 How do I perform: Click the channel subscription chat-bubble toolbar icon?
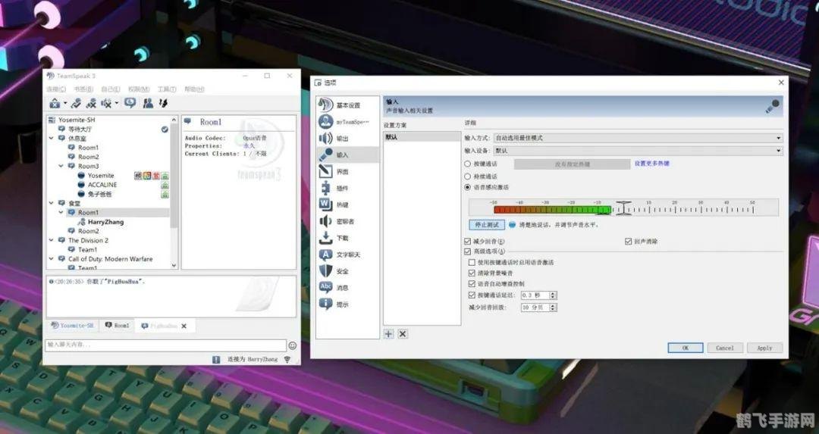pos(130,103)
